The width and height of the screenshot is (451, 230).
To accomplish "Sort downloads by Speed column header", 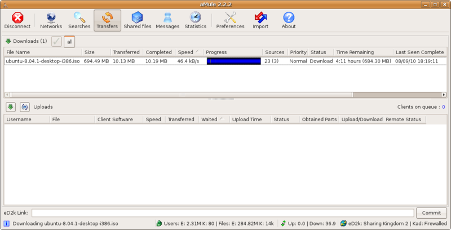I will tap(189, 52).
